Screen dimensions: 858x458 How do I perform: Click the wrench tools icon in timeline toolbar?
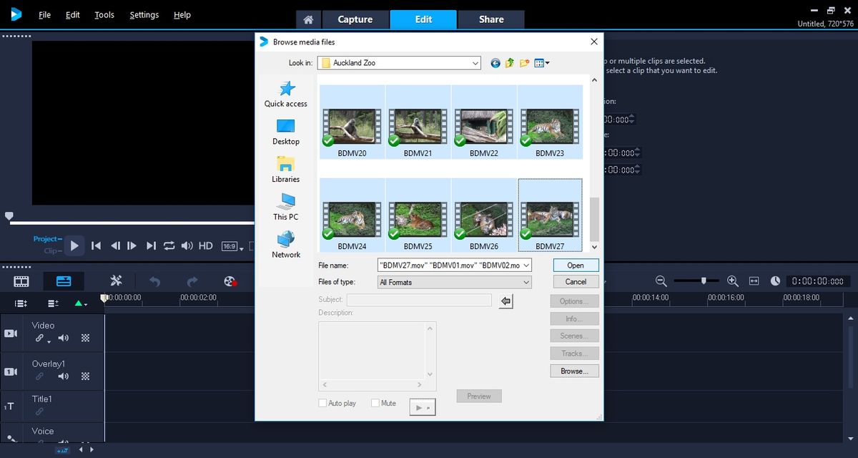click(117, 281)
